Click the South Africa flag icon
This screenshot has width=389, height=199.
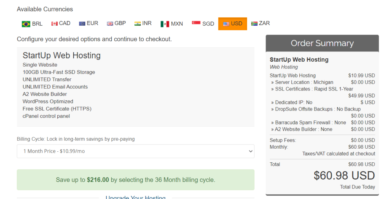254,24
